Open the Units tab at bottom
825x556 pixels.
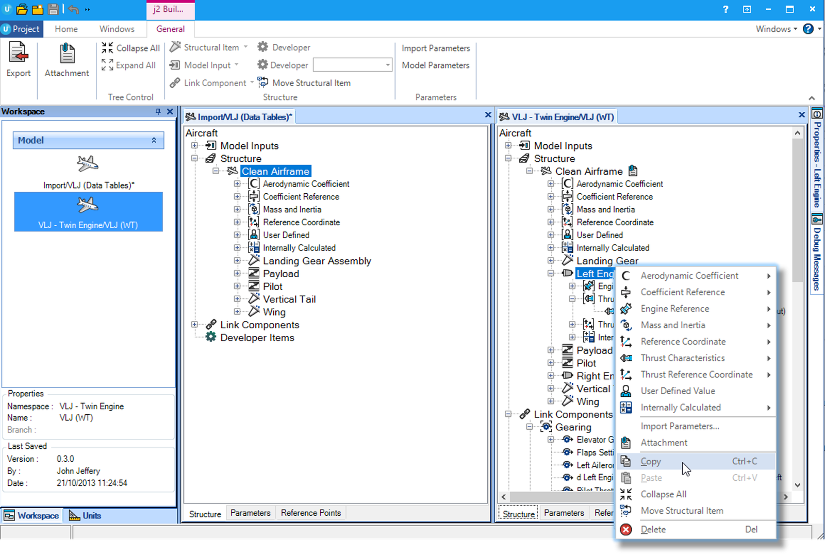(86, 515)
